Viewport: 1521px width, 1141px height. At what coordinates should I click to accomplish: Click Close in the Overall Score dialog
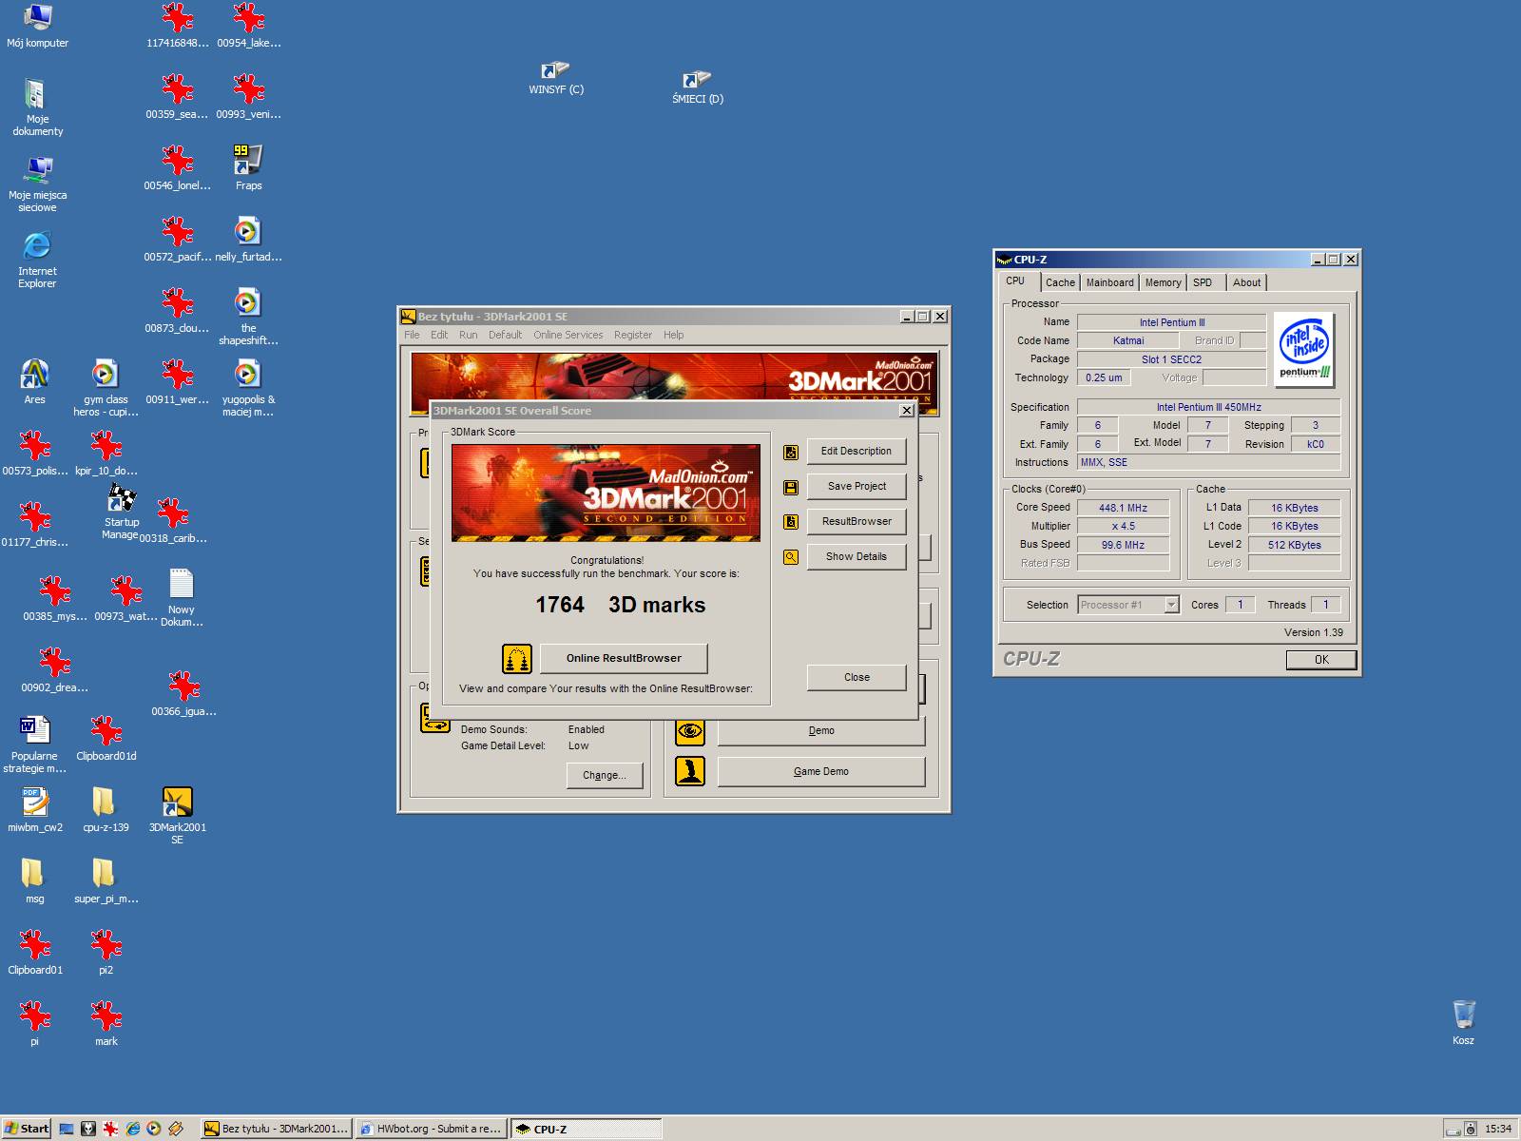856,677
